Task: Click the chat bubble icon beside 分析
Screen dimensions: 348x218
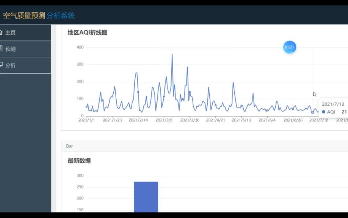Action: (2, 65)
